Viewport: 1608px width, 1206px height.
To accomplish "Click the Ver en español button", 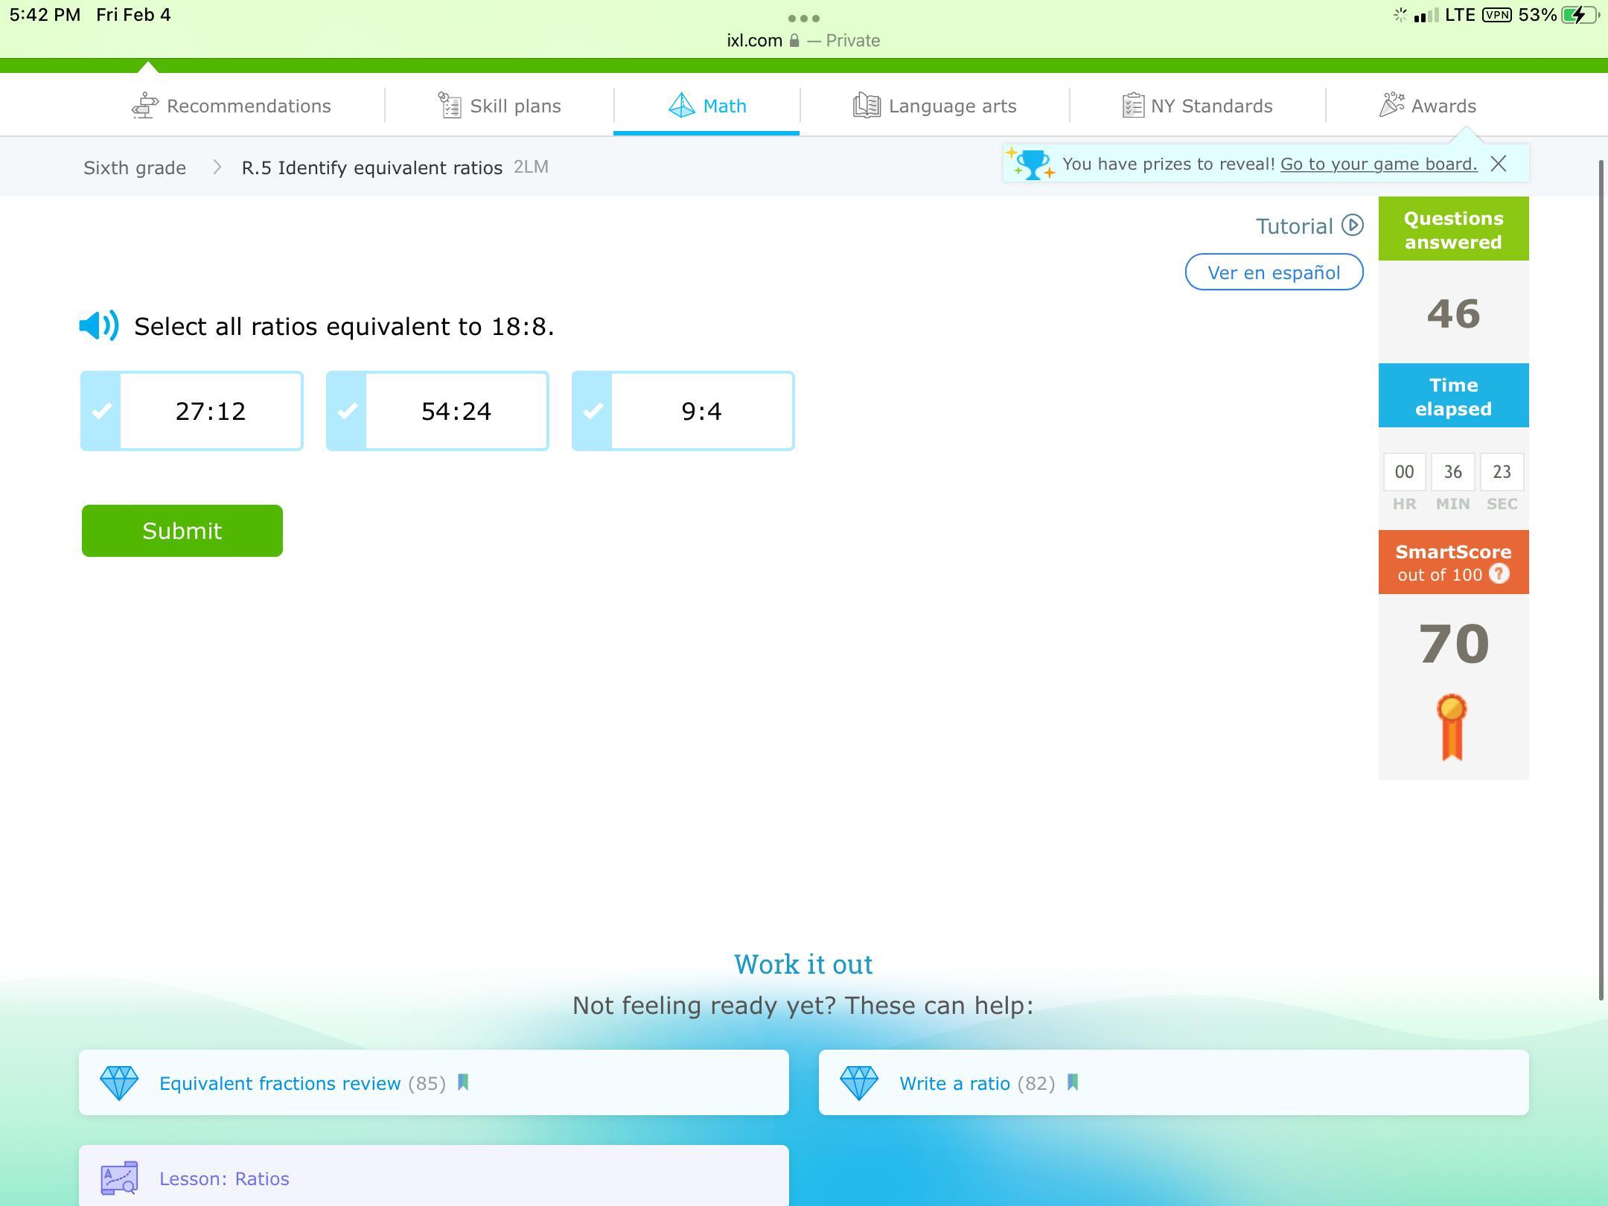I will tap(1274, 272).
